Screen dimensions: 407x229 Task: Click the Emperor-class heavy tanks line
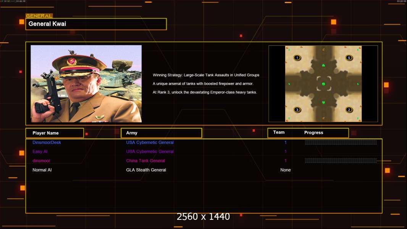click(x=205, y=92)
